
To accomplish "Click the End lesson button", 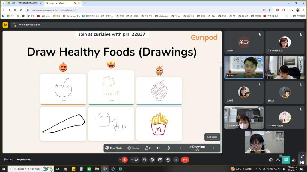I will point(212,137).
